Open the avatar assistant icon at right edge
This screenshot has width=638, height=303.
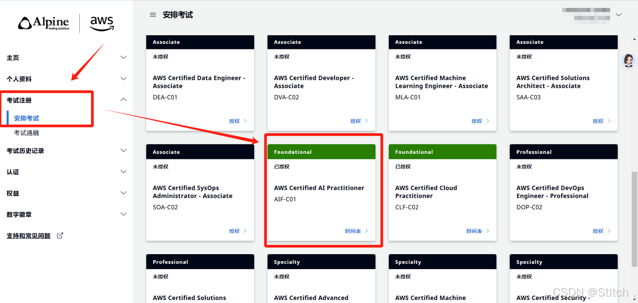(629, 60)
